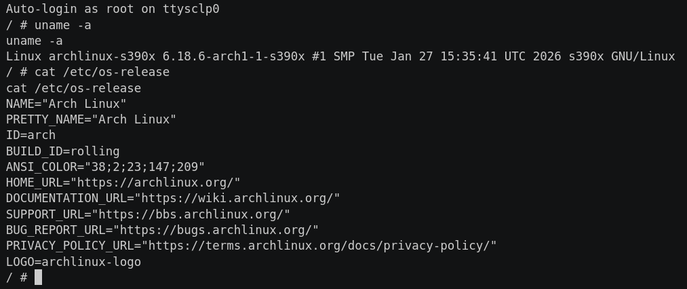The width and height of the screenshot is (687, 289).
Task: Open the wiki.archlinux.org documentation URL
Action: [237, 198]
